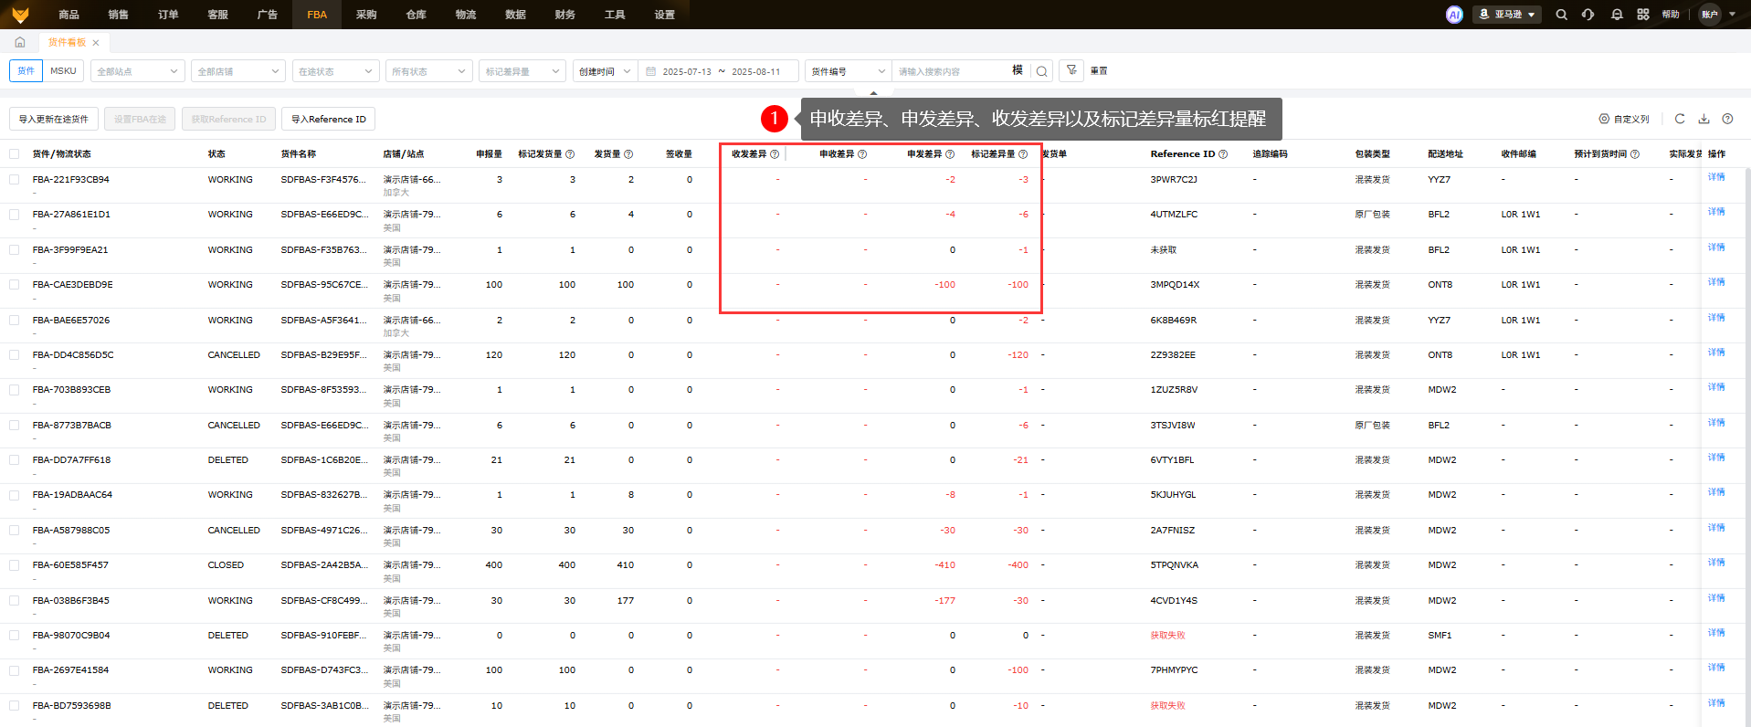Click the 导入Reference ID button
The width and height of the screenshot is (1751, 727).
tap(328, 120)
